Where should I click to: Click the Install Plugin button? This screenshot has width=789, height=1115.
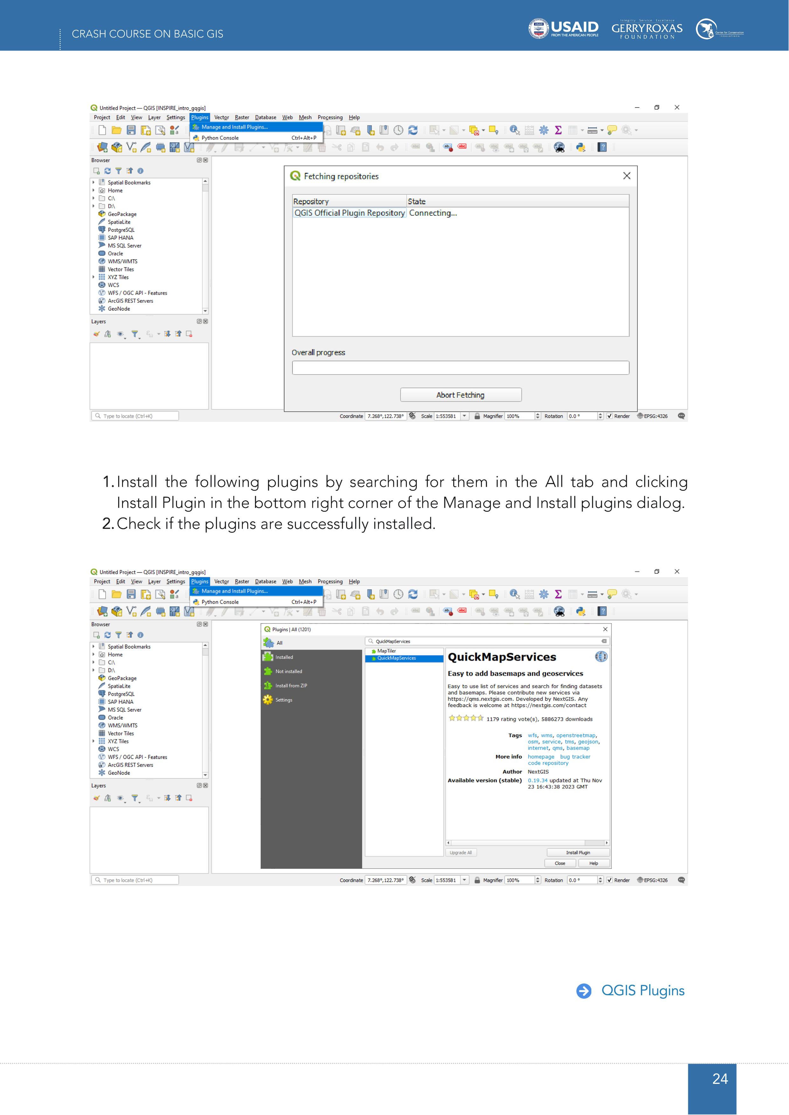(578, 852)
